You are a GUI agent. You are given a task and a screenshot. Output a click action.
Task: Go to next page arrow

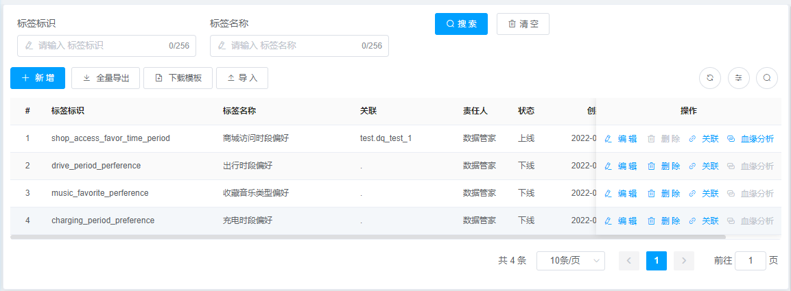point(684,260)
